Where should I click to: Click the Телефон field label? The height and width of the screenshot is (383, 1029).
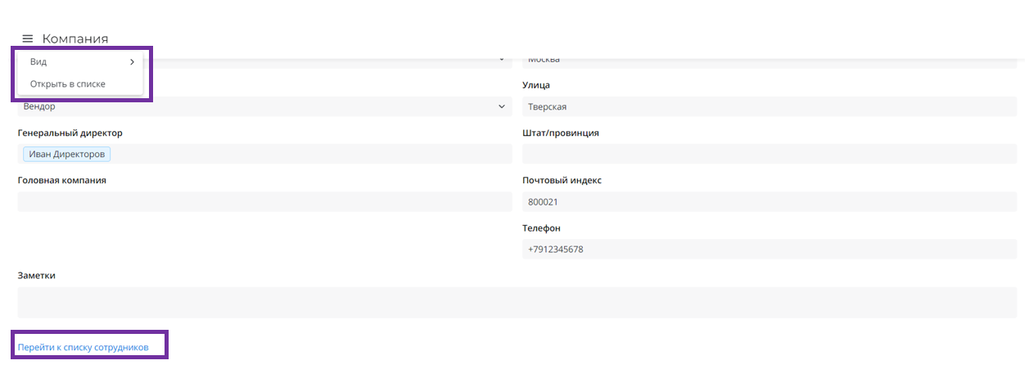(541, 228)
